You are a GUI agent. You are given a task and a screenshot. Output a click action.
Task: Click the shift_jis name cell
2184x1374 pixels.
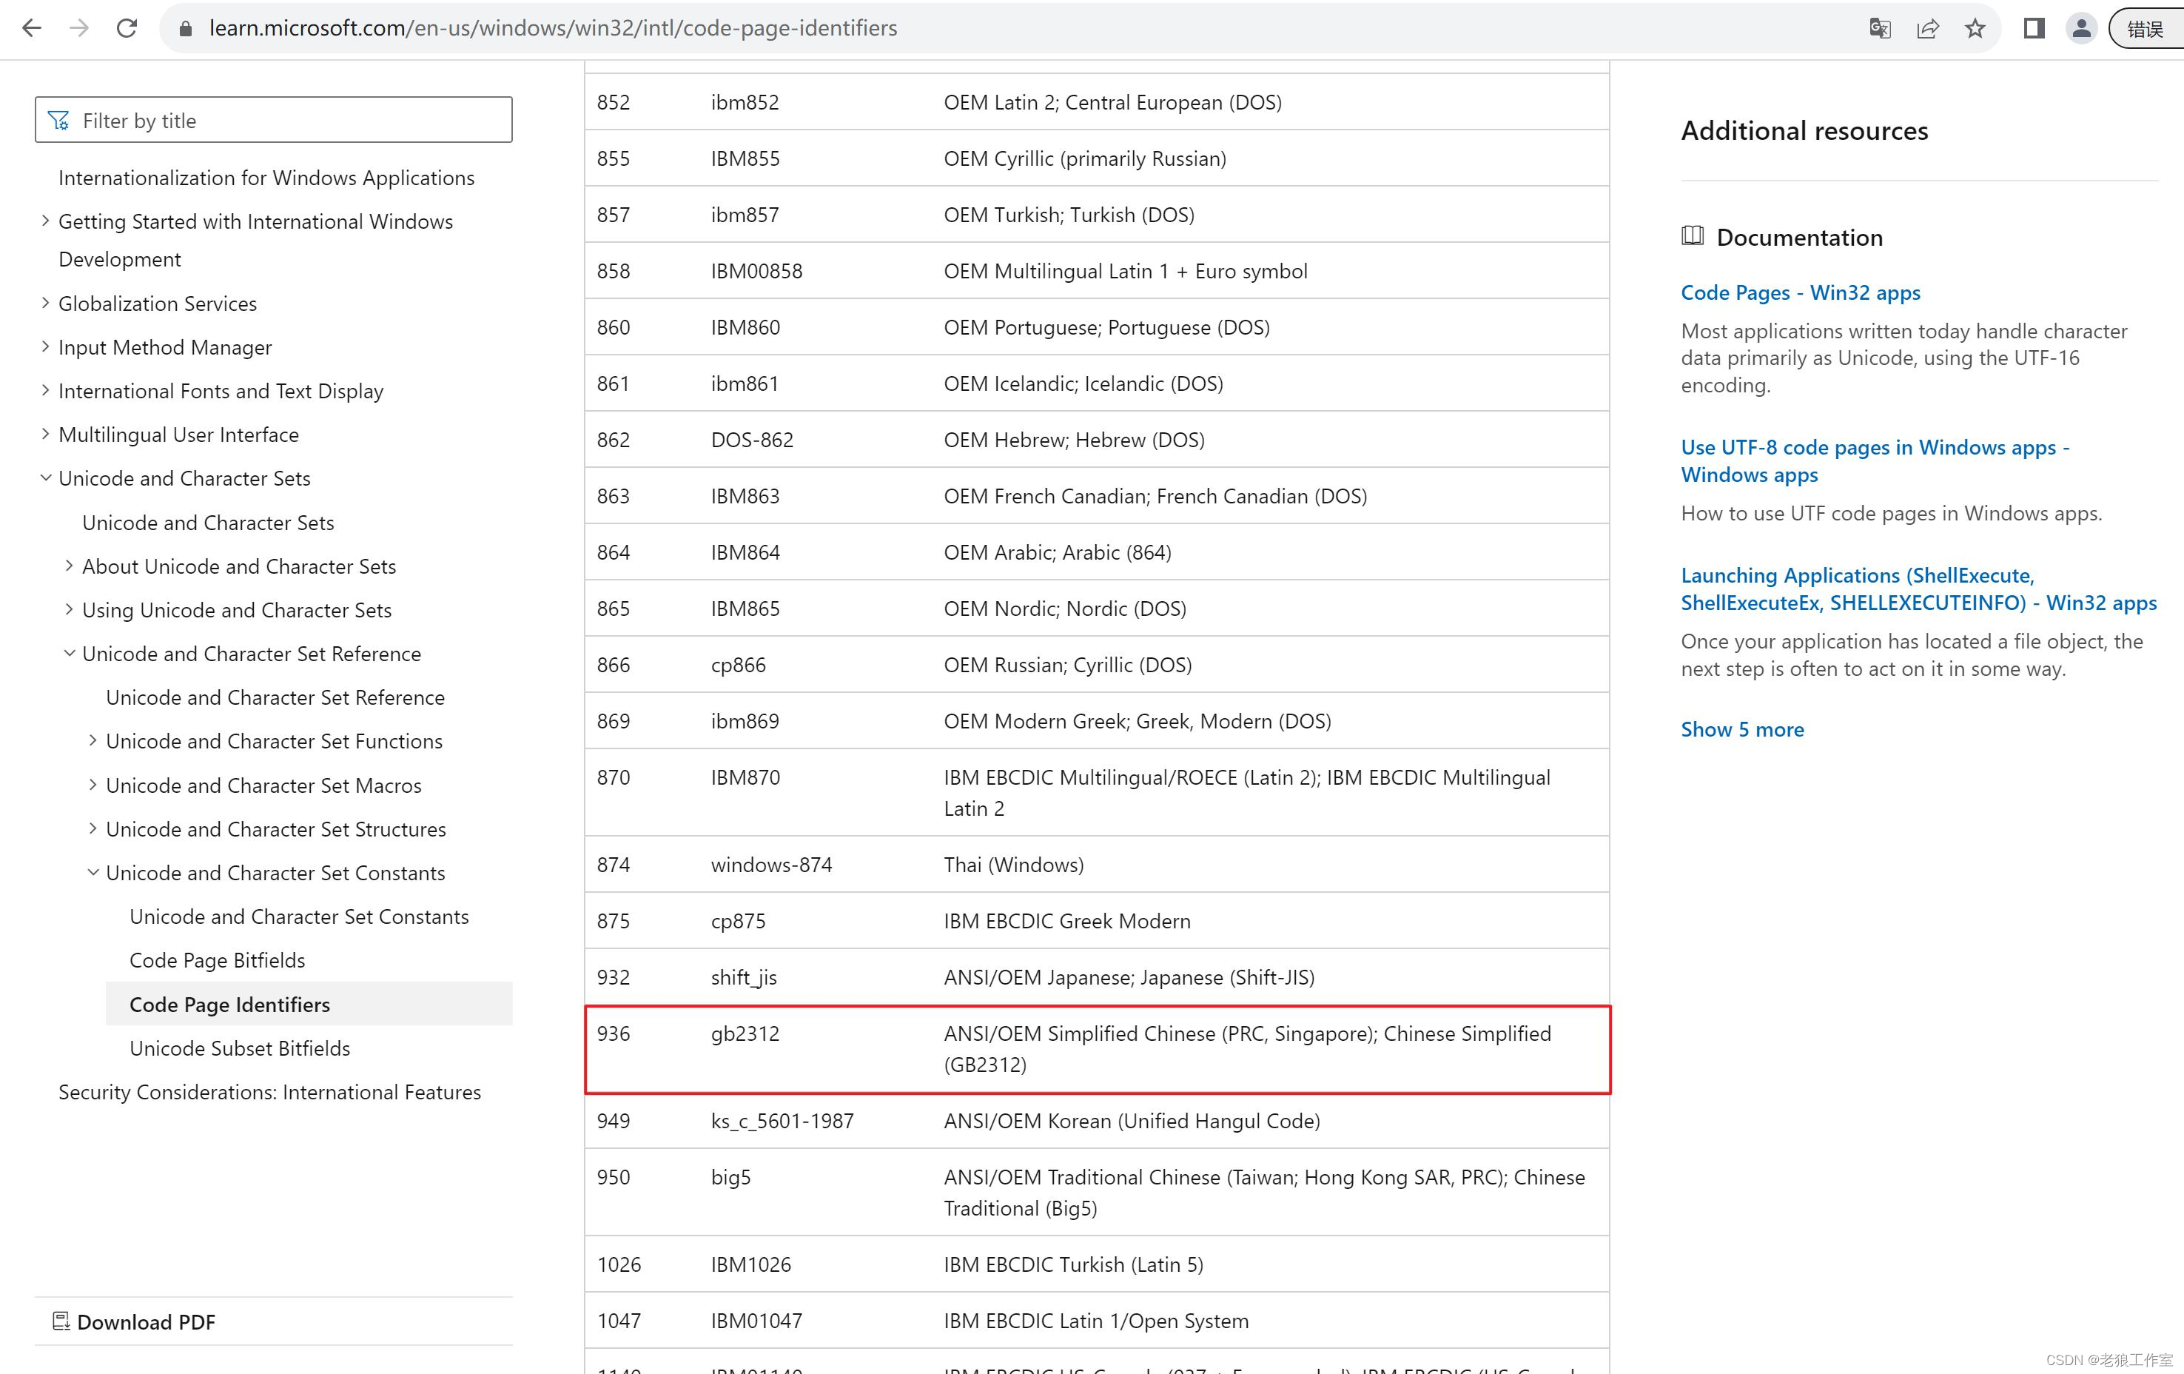(744, 977)
